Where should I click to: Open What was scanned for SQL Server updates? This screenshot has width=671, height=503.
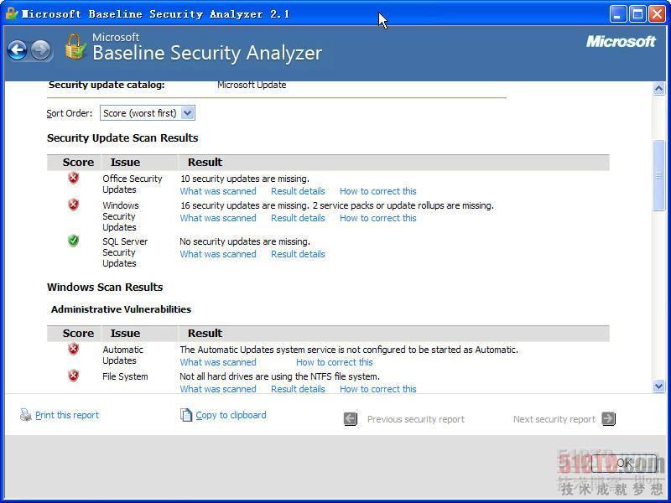point(218,254)
